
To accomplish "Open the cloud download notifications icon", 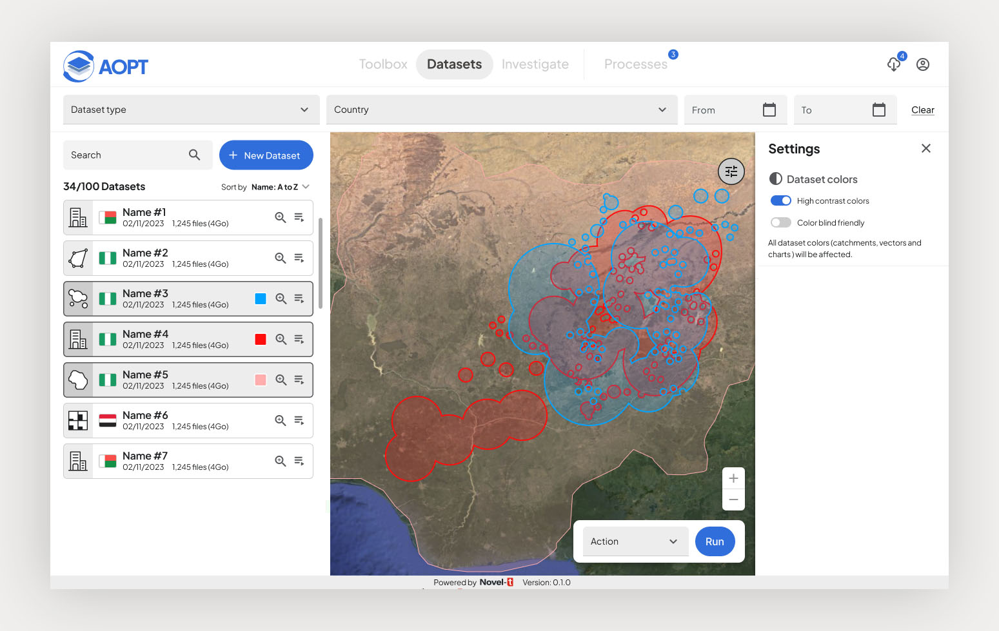I will point(894,64).
